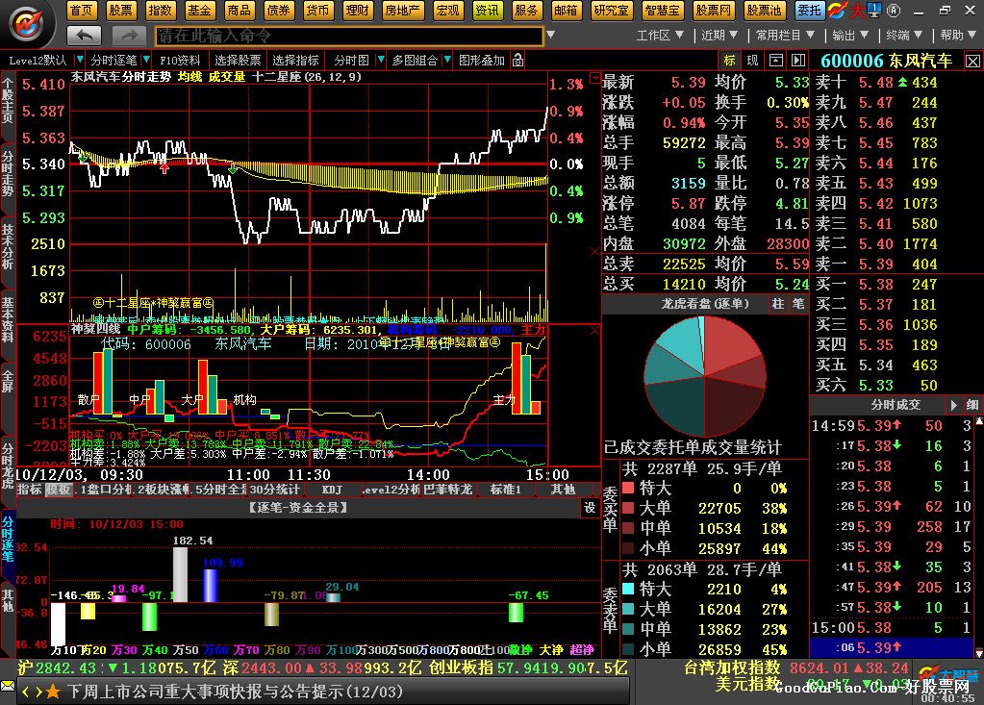This screenshot has height=705, width=984.
Task: Open the 工作区 dropdown menu
Action: [x=660, y=36]
